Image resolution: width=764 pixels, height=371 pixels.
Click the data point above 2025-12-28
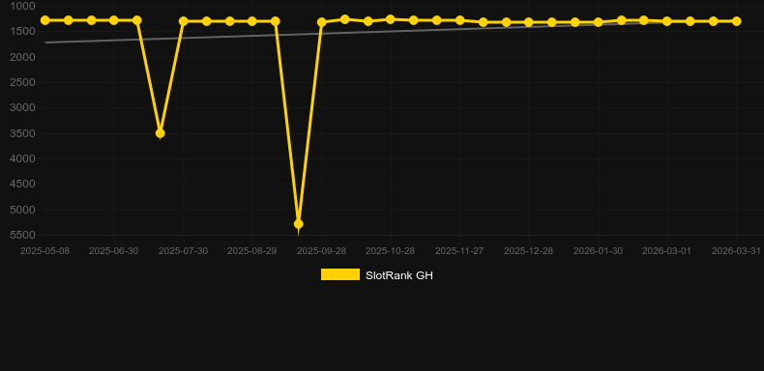pos(529,22)
